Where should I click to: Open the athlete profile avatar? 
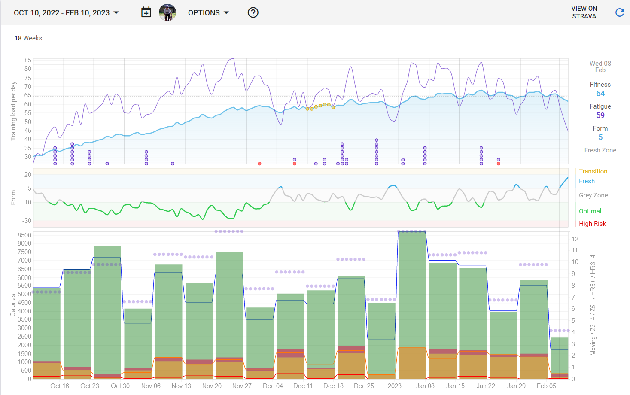(167, 12)
